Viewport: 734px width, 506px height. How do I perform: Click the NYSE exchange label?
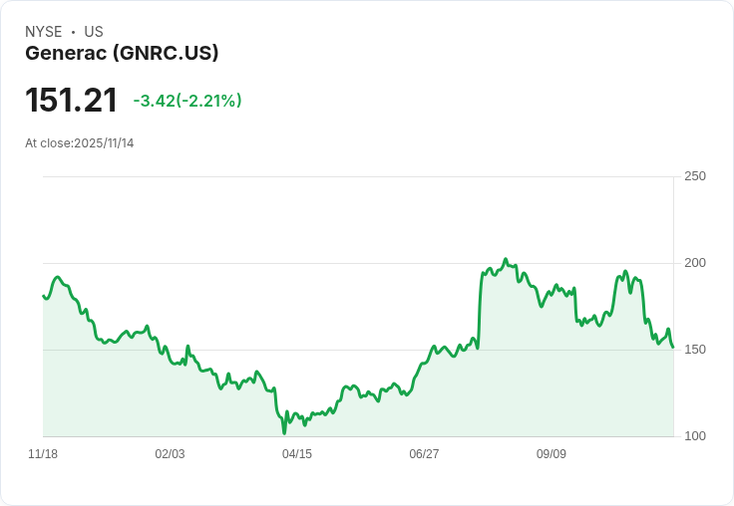[x=44, y=32]
